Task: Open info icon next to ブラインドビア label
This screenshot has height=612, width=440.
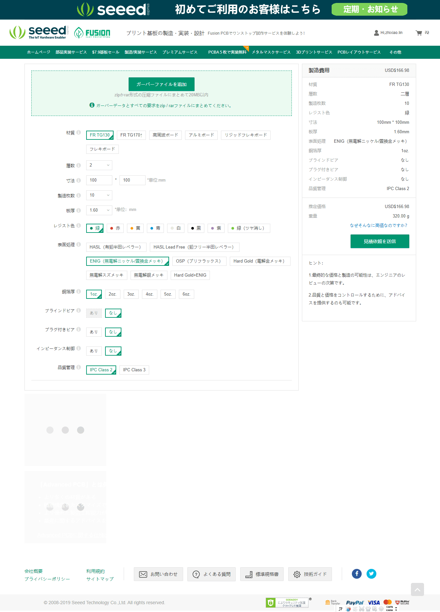Action: pyautogui.click(x=79, y=311)
